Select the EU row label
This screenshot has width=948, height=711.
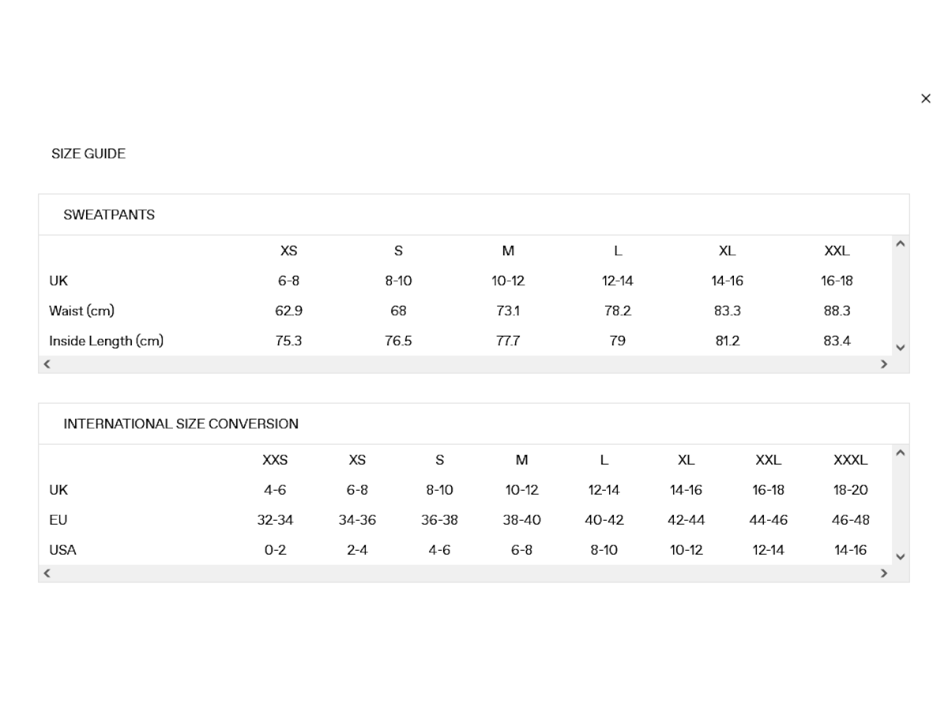(58, 520)
